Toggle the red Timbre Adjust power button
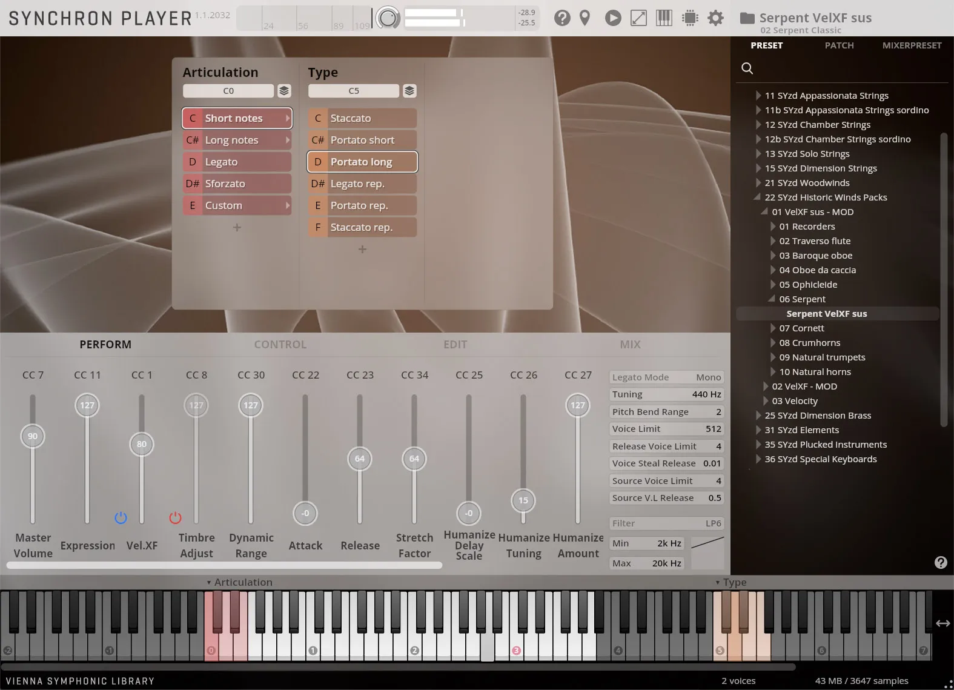Image resolution: width=954 pixels, height=690 pixels. click(x=175, y=518)
